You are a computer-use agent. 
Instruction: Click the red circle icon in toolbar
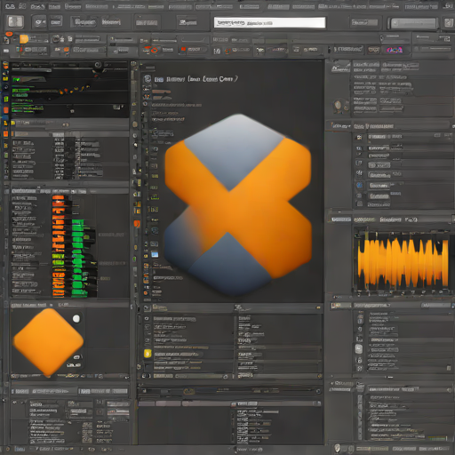(x=154, y=51)
